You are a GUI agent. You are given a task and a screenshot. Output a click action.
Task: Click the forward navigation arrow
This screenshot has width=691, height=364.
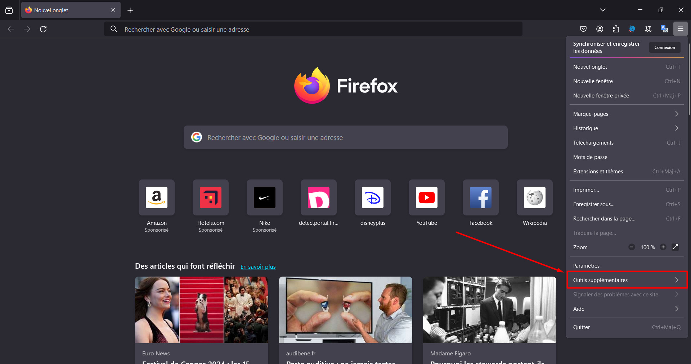click(27, 29)
